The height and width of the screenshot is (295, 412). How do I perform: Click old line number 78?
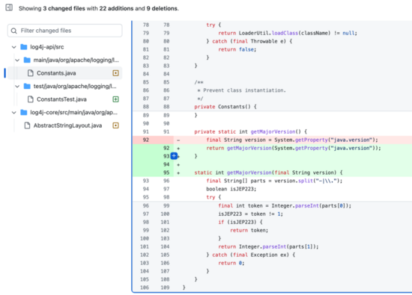[146, 25]
